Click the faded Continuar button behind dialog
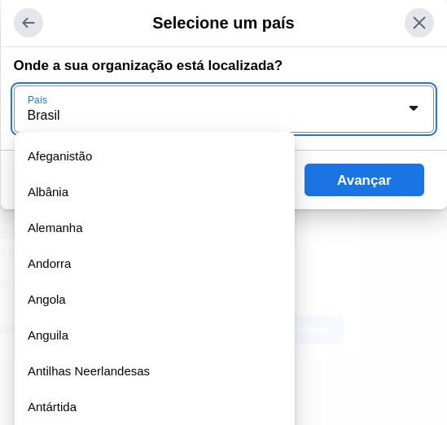This screenshot has height=425, width=447. pyautogui.click(x=319, y=330)
